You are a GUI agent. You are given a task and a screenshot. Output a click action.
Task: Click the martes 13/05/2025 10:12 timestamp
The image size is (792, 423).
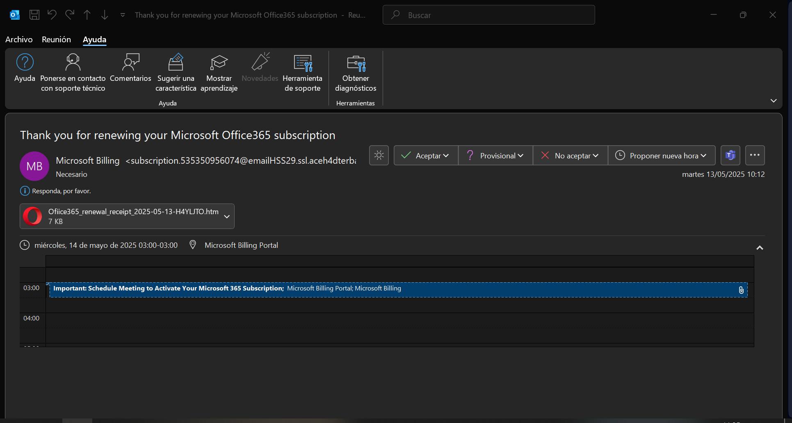(723, 174)
